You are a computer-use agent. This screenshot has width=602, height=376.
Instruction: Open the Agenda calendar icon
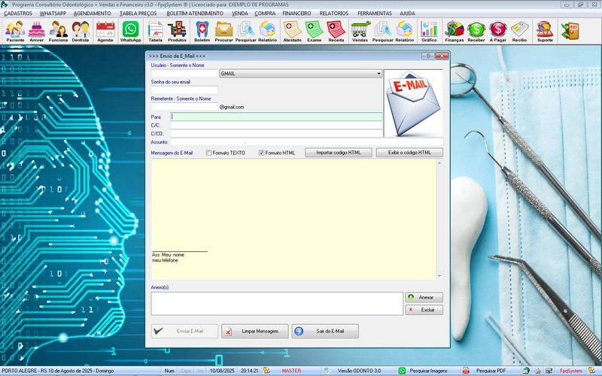pos(105,31)
